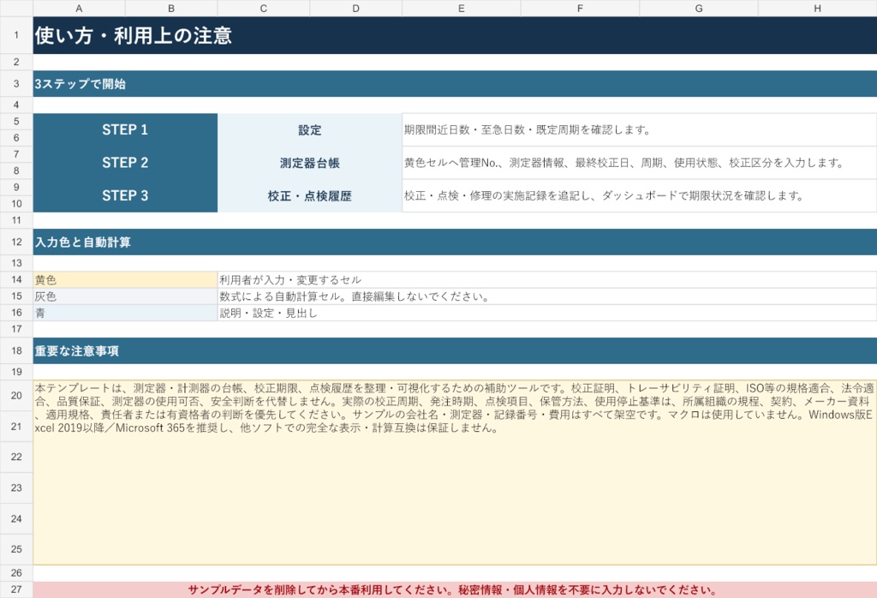Image resolution: width=877 pixels, height=598 pixels.
Task: Click the 利用者が入力・変更するセル cell
Action: (547, 279)
